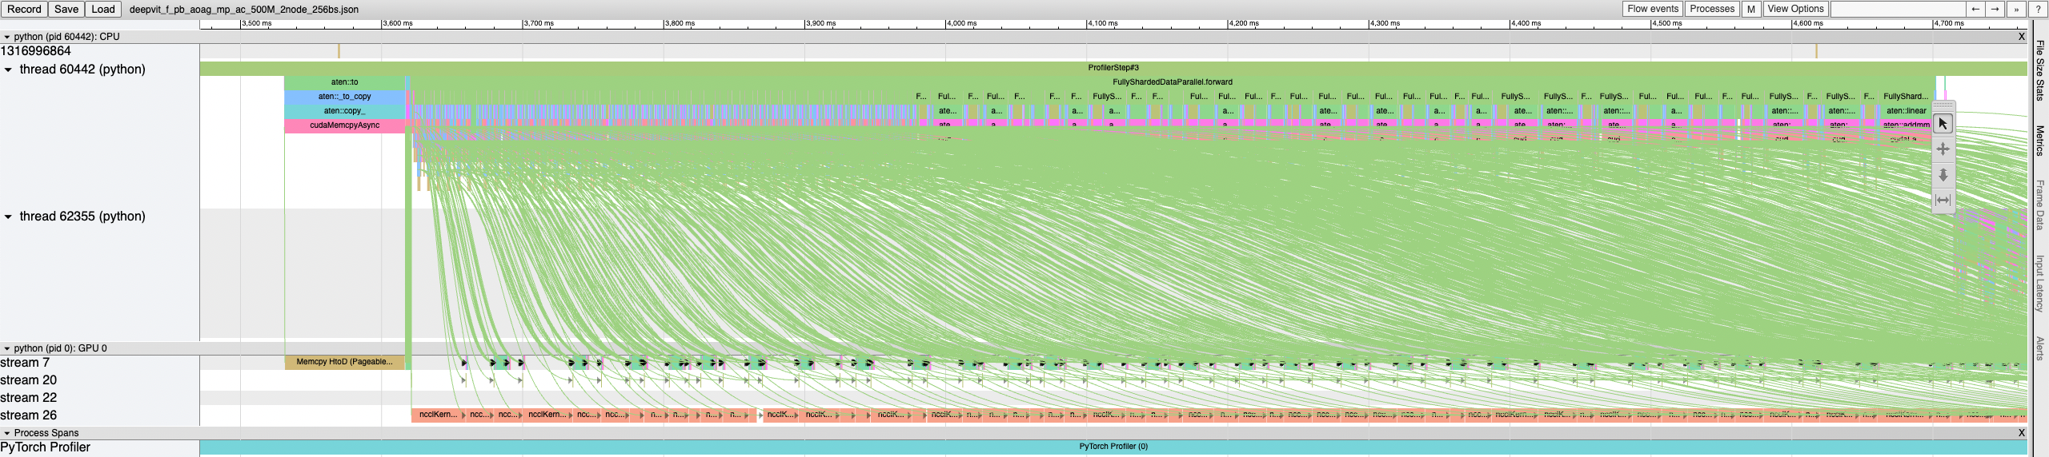
Task: Select the cudaMemcpyAsync slice
Action: coord(345,125)
